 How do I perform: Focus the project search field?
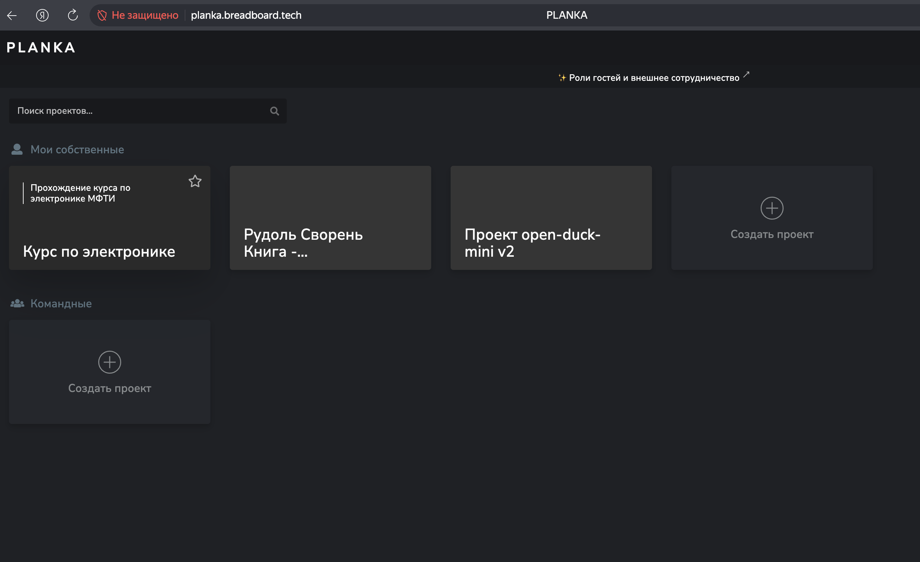148,111
